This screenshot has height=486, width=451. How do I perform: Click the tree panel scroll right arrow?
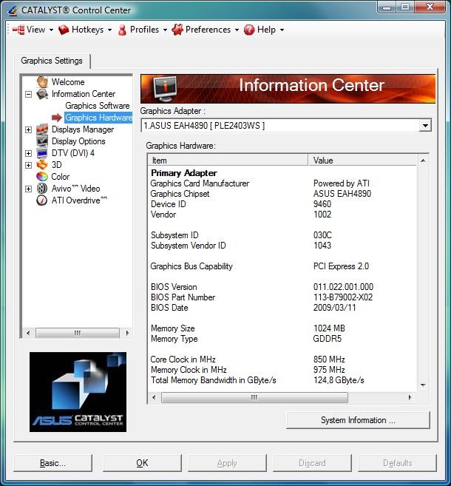point(127,333)
